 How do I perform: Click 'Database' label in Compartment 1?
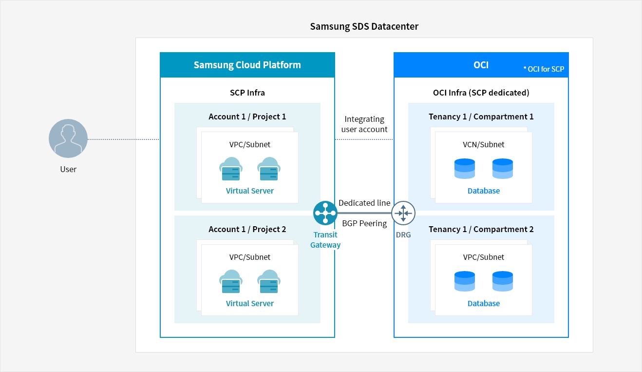click(484, 191)
